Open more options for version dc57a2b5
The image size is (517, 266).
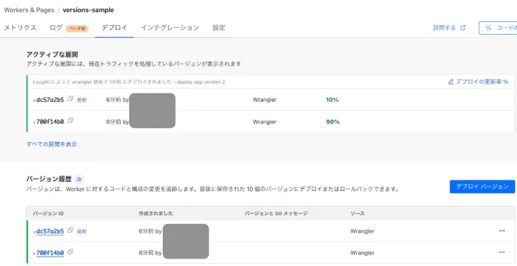tap(502, 231)
